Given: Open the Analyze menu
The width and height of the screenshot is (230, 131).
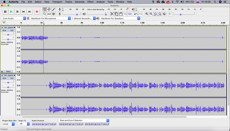Looking at the screenshot, I should [100, 2].
